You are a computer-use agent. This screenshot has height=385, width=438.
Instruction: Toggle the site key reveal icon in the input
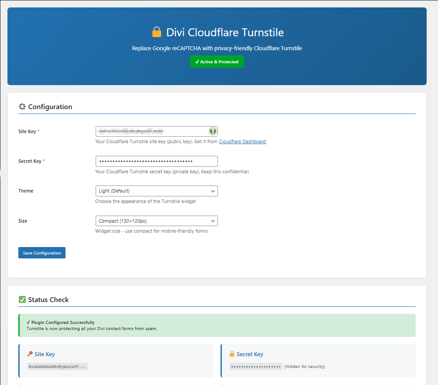click(x=213, y=131)
